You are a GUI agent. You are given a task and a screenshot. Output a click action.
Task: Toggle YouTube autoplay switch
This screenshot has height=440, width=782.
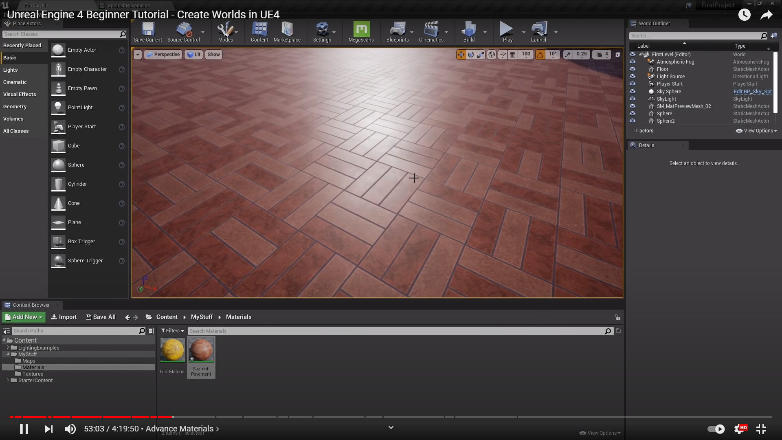pos(716,429)
